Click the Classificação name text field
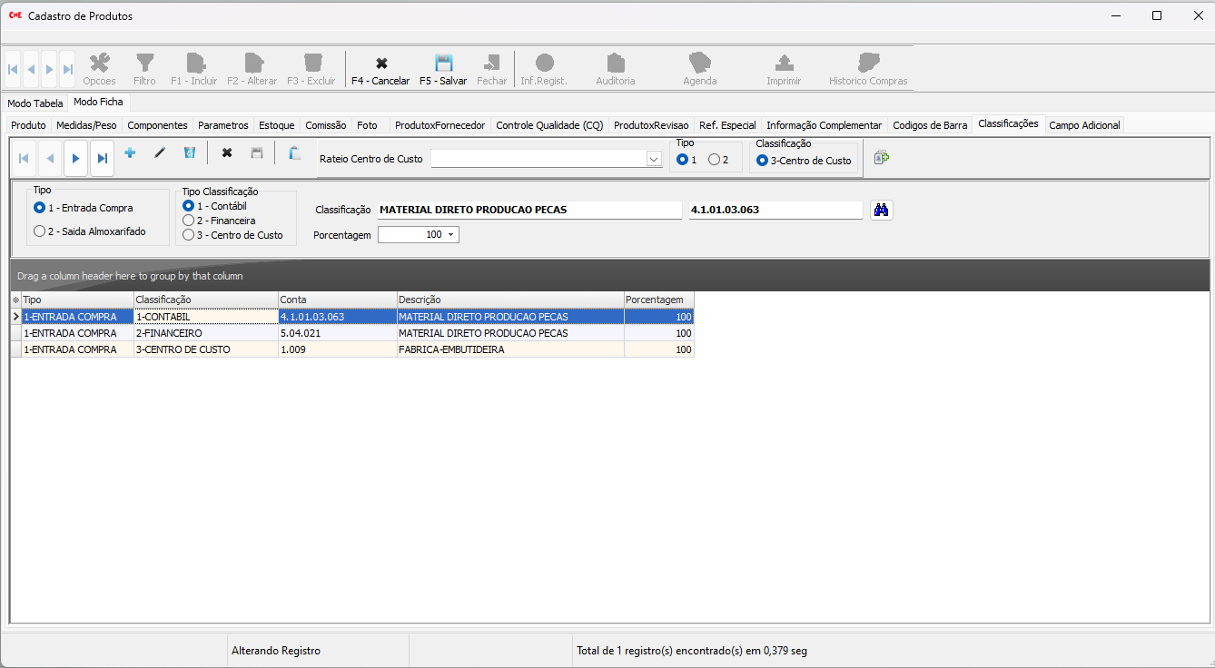This screenshot has height=668, width=1215. coord(528,210)
